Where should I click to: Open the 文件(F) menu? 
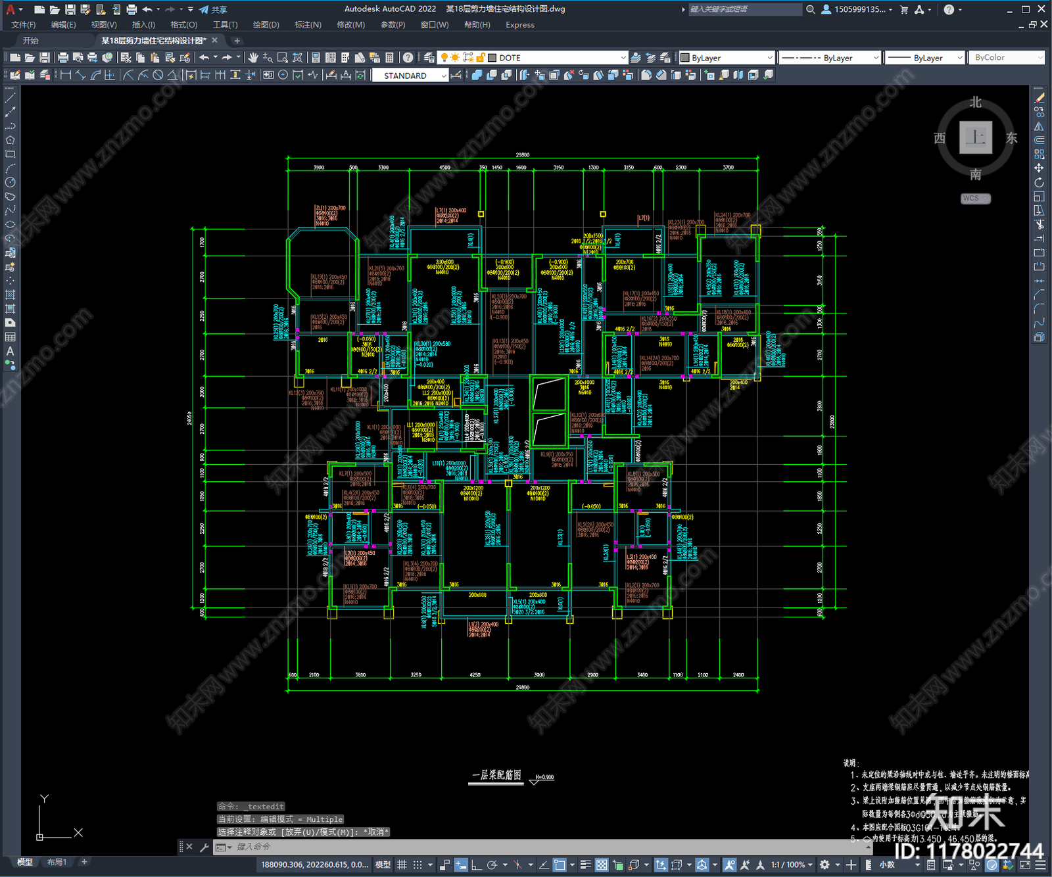point(24,25)
